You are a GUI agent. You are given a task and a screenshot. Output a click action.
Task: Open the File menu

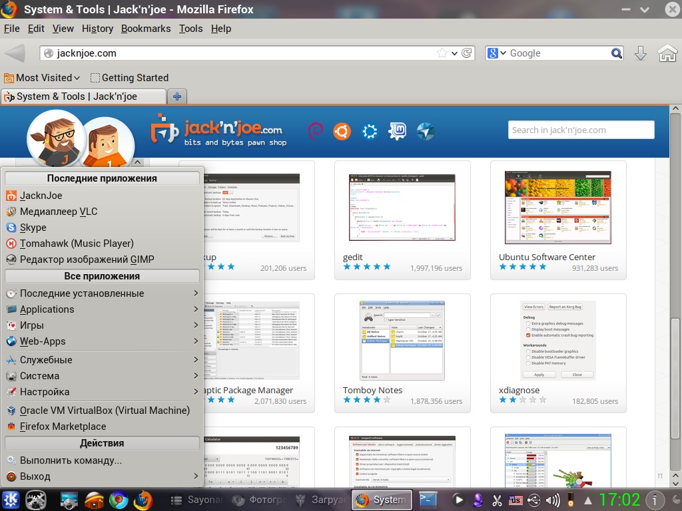12,29
